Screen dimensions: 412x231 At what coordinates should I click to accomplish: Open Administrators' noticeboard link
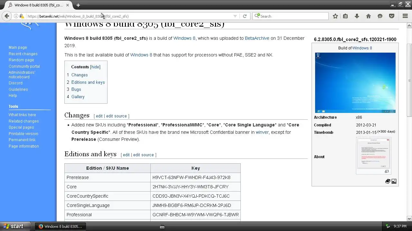coord(22,75)
